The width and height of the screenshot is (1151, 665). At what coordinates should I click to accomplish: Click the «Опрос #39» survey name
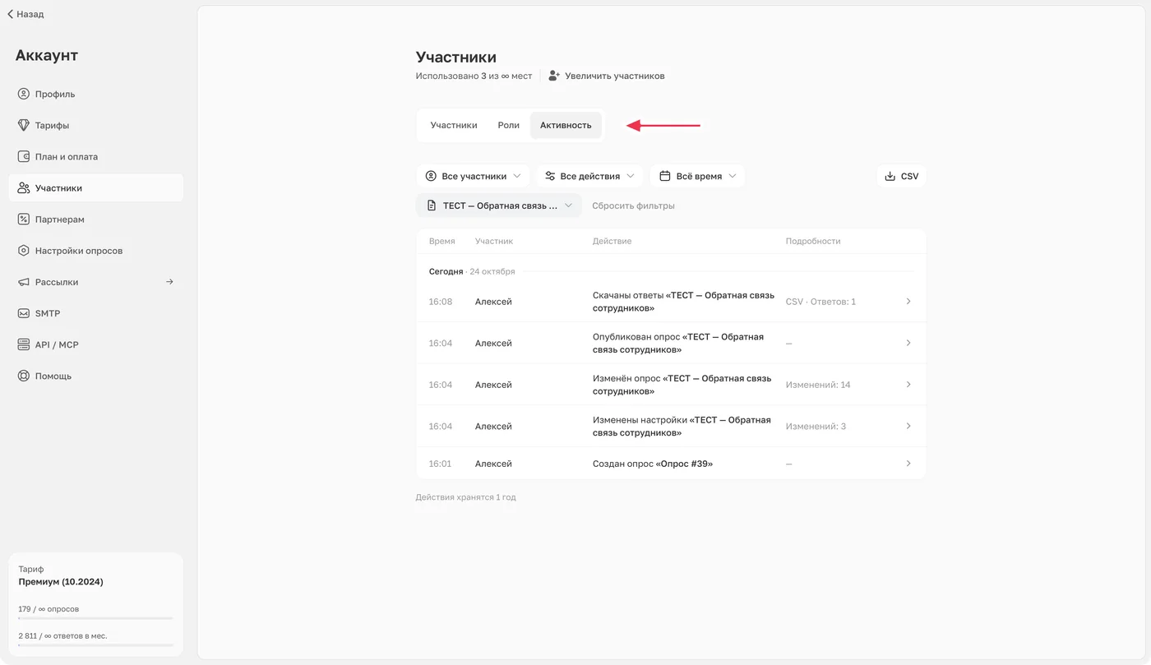684,464
